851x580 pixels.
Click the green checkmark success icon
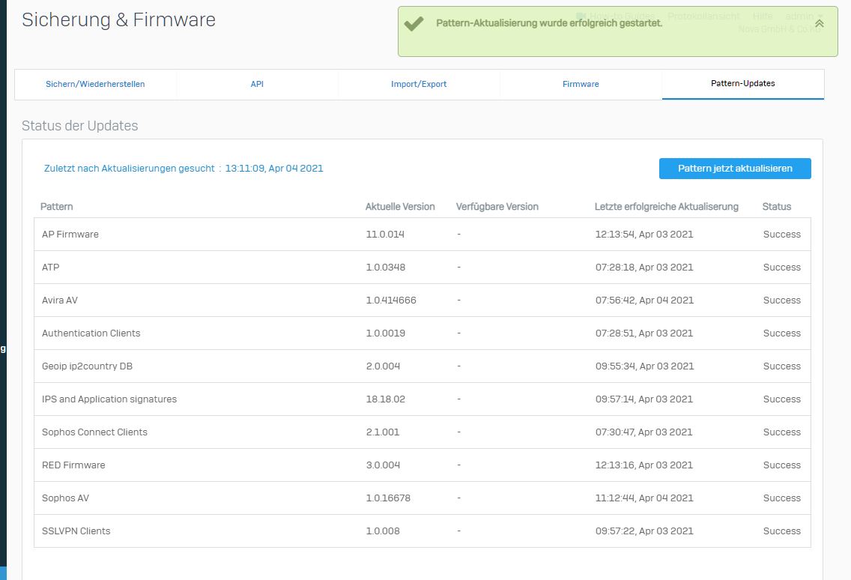coord(414,23)
